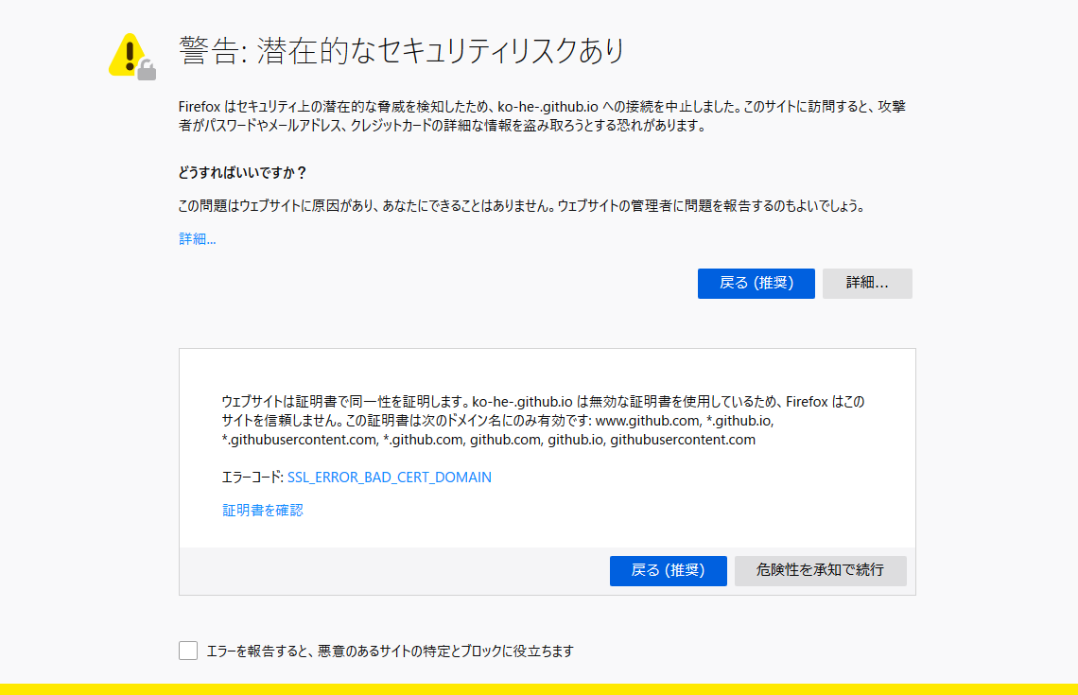
Task: Click 証明書を確認 to view the certificate
Action: click(x=261, y=509)
